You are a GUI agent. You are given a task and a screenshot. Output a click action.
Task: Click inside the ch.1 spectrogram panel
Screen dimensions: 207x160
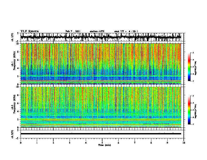coord(101,64)
